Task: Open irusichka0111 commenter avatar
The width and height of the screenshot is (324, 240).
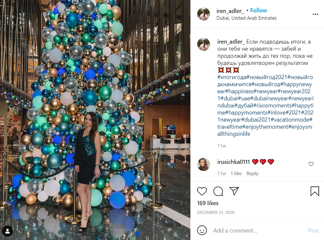Action: tap(204, 164)
